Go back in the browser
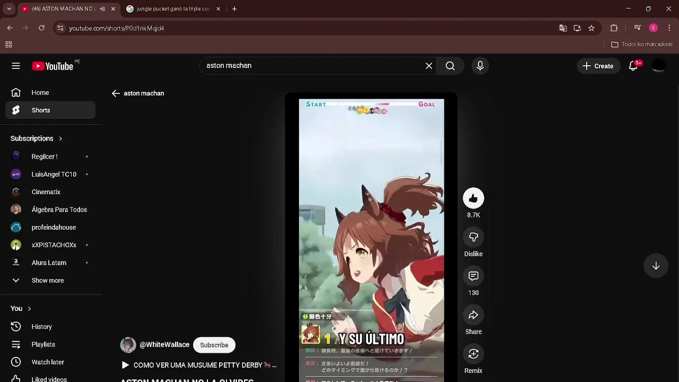Viewport: 679px width, 382px height. point(10,28)
